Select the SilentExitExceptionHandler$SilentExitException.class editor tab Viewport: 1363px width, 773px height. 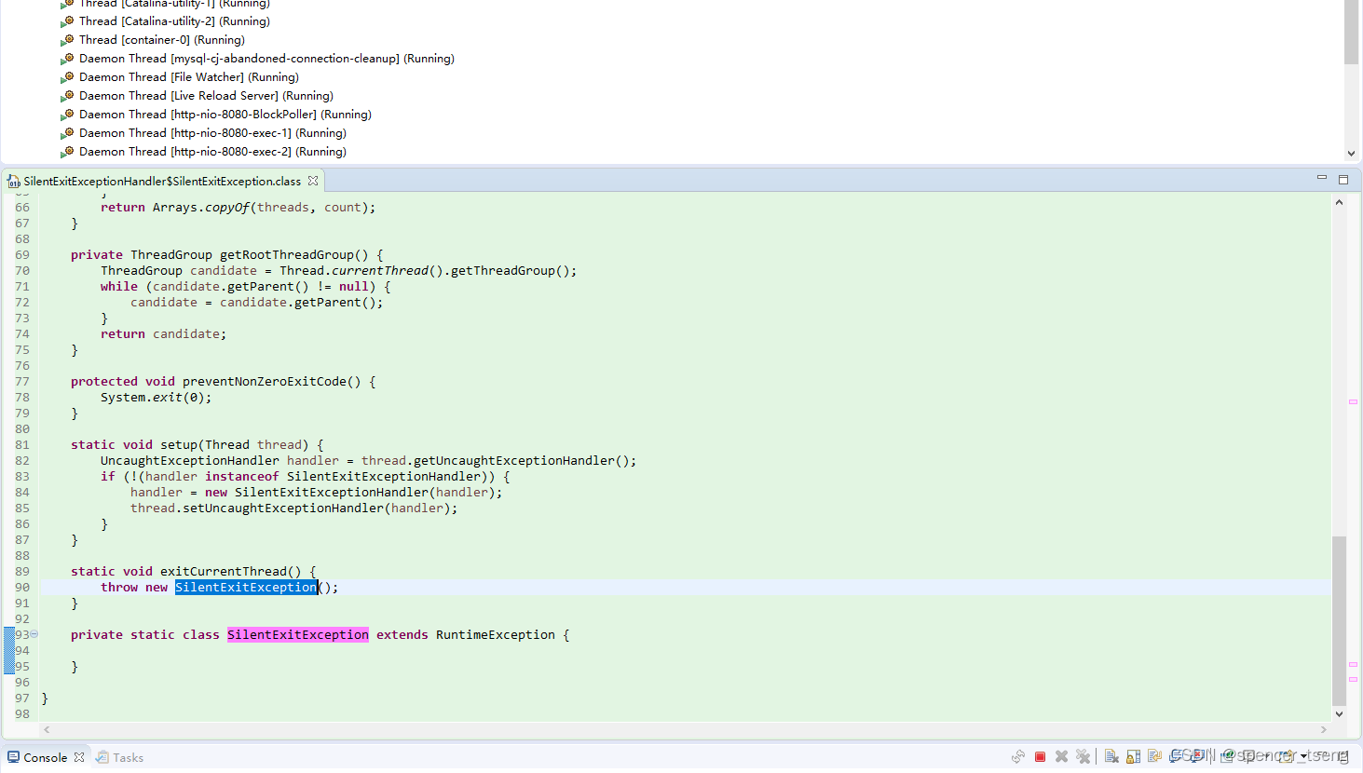tap(158, 182)
